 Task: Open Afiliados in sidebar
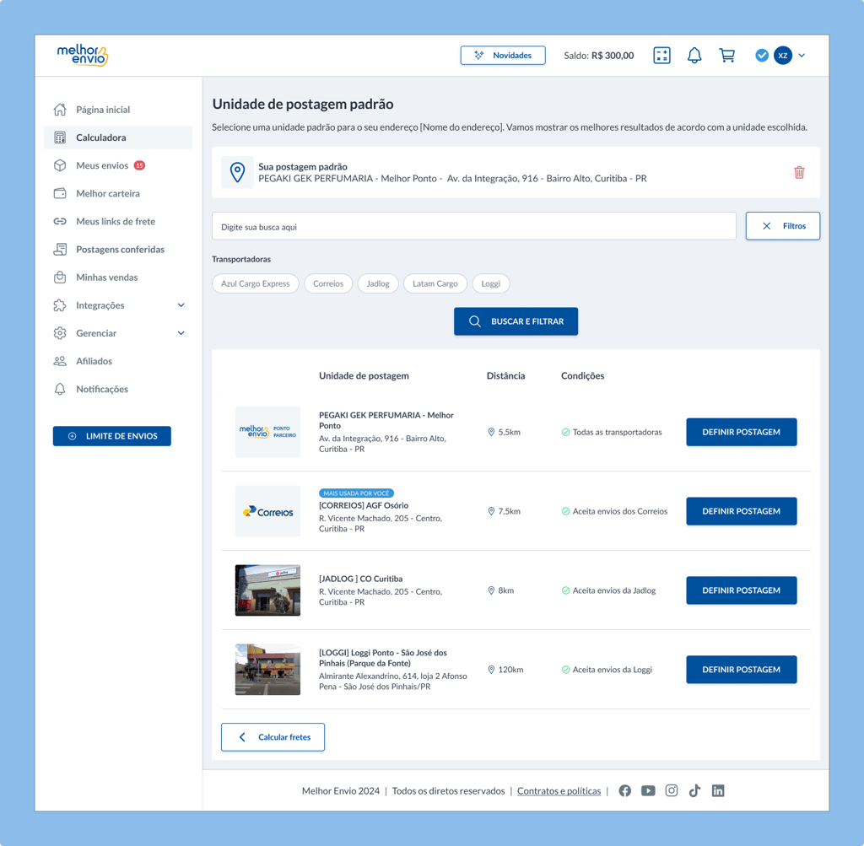(x=118, y=361)
